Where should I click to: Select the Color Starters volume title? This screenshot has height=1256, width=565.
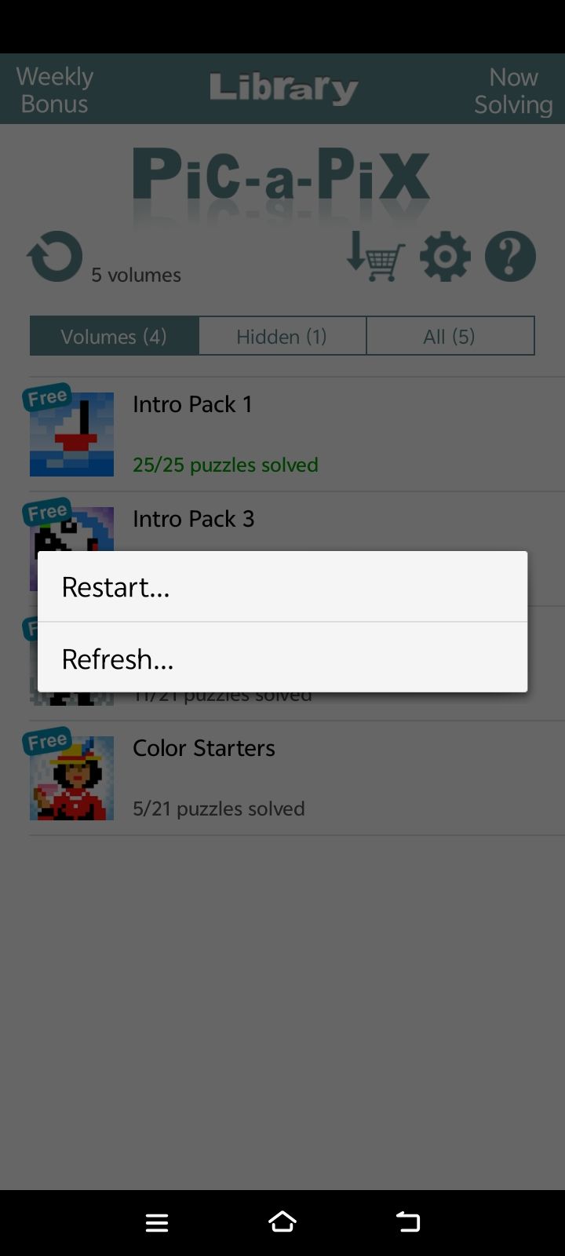pyautogui.click(x=204, y=747)
